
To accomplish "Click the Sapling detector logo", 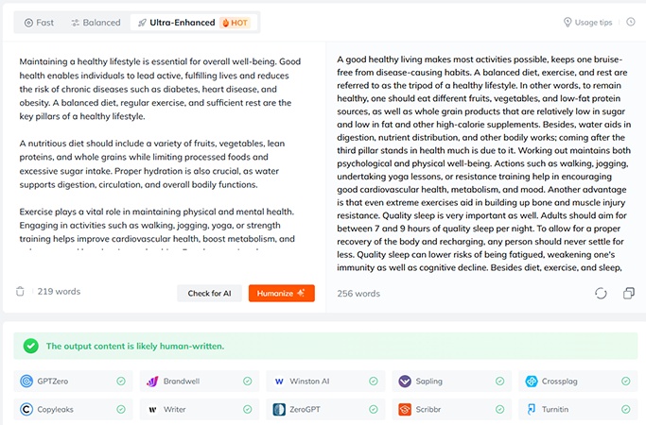I will [405, 382].
